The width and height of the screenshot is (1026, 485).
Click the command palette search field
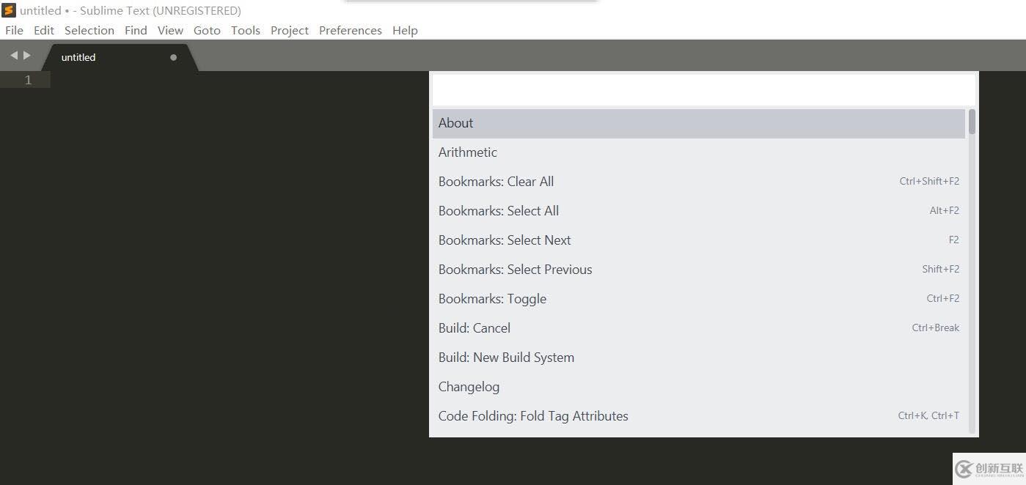[704, 89]
